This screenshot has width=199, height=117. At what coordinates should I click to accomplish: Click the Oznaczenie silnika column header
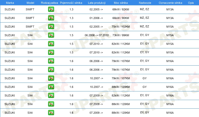[170, 3]
